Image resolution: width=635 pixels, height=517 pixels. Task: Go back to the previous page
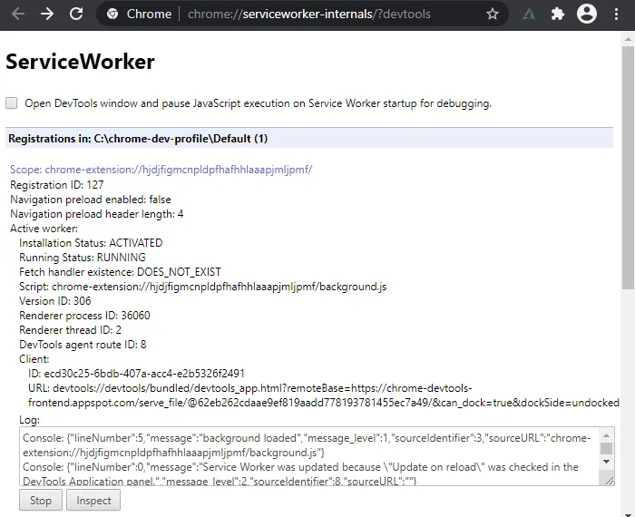[18, 15]
